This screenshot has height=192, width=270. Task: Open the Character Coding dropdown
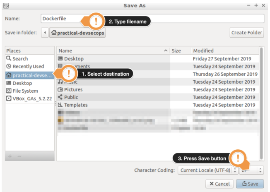click(208, 170)
